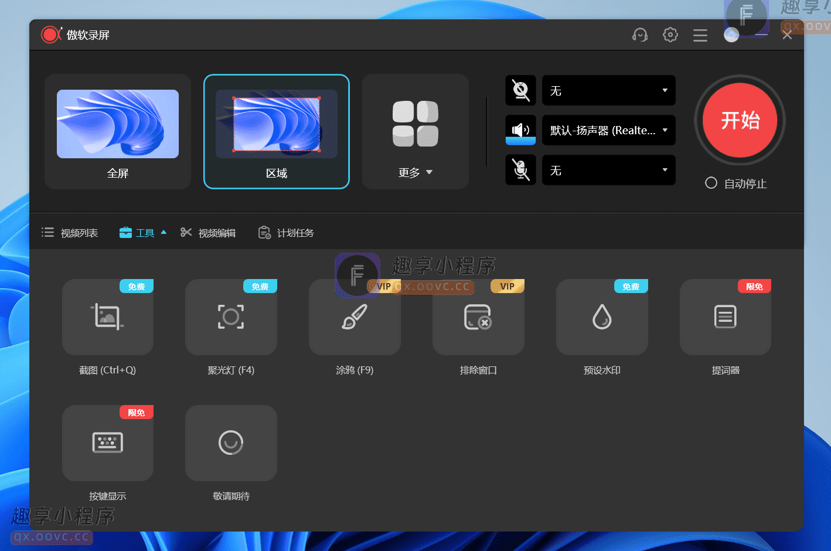Screen dimensions: 831x551
Task: Open the 提词器 teleprompter tool
Action: [x=726, y=317]
